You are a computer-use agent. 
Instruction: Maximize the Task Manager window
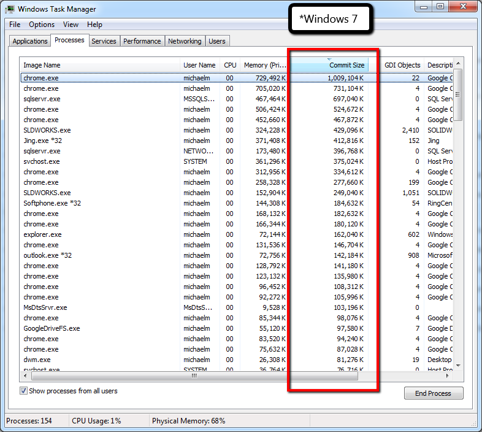tap(440, 7)
